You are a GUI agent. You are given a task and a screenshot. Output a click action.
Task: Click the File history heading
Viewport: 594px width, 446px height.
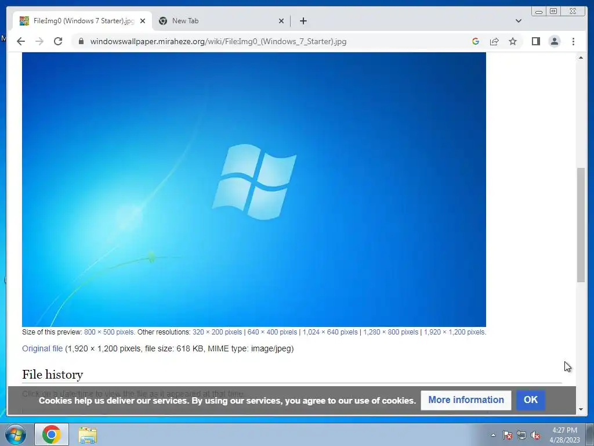click(x=53, y=375)
